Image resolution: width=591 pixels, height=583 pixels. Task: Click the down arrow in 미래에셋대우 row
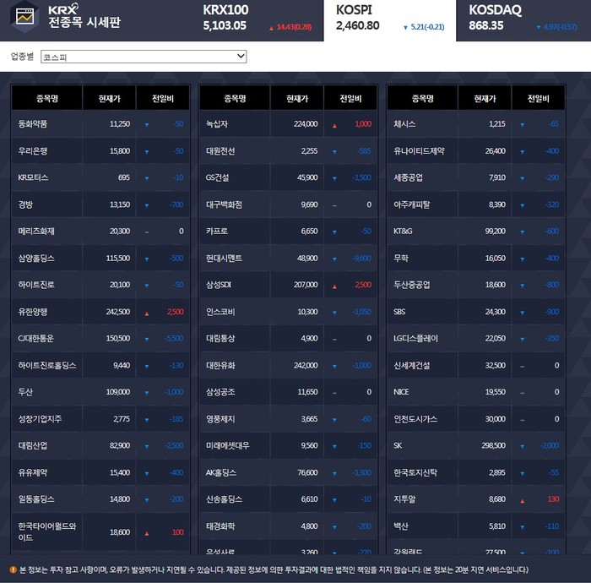click(334, 446)
